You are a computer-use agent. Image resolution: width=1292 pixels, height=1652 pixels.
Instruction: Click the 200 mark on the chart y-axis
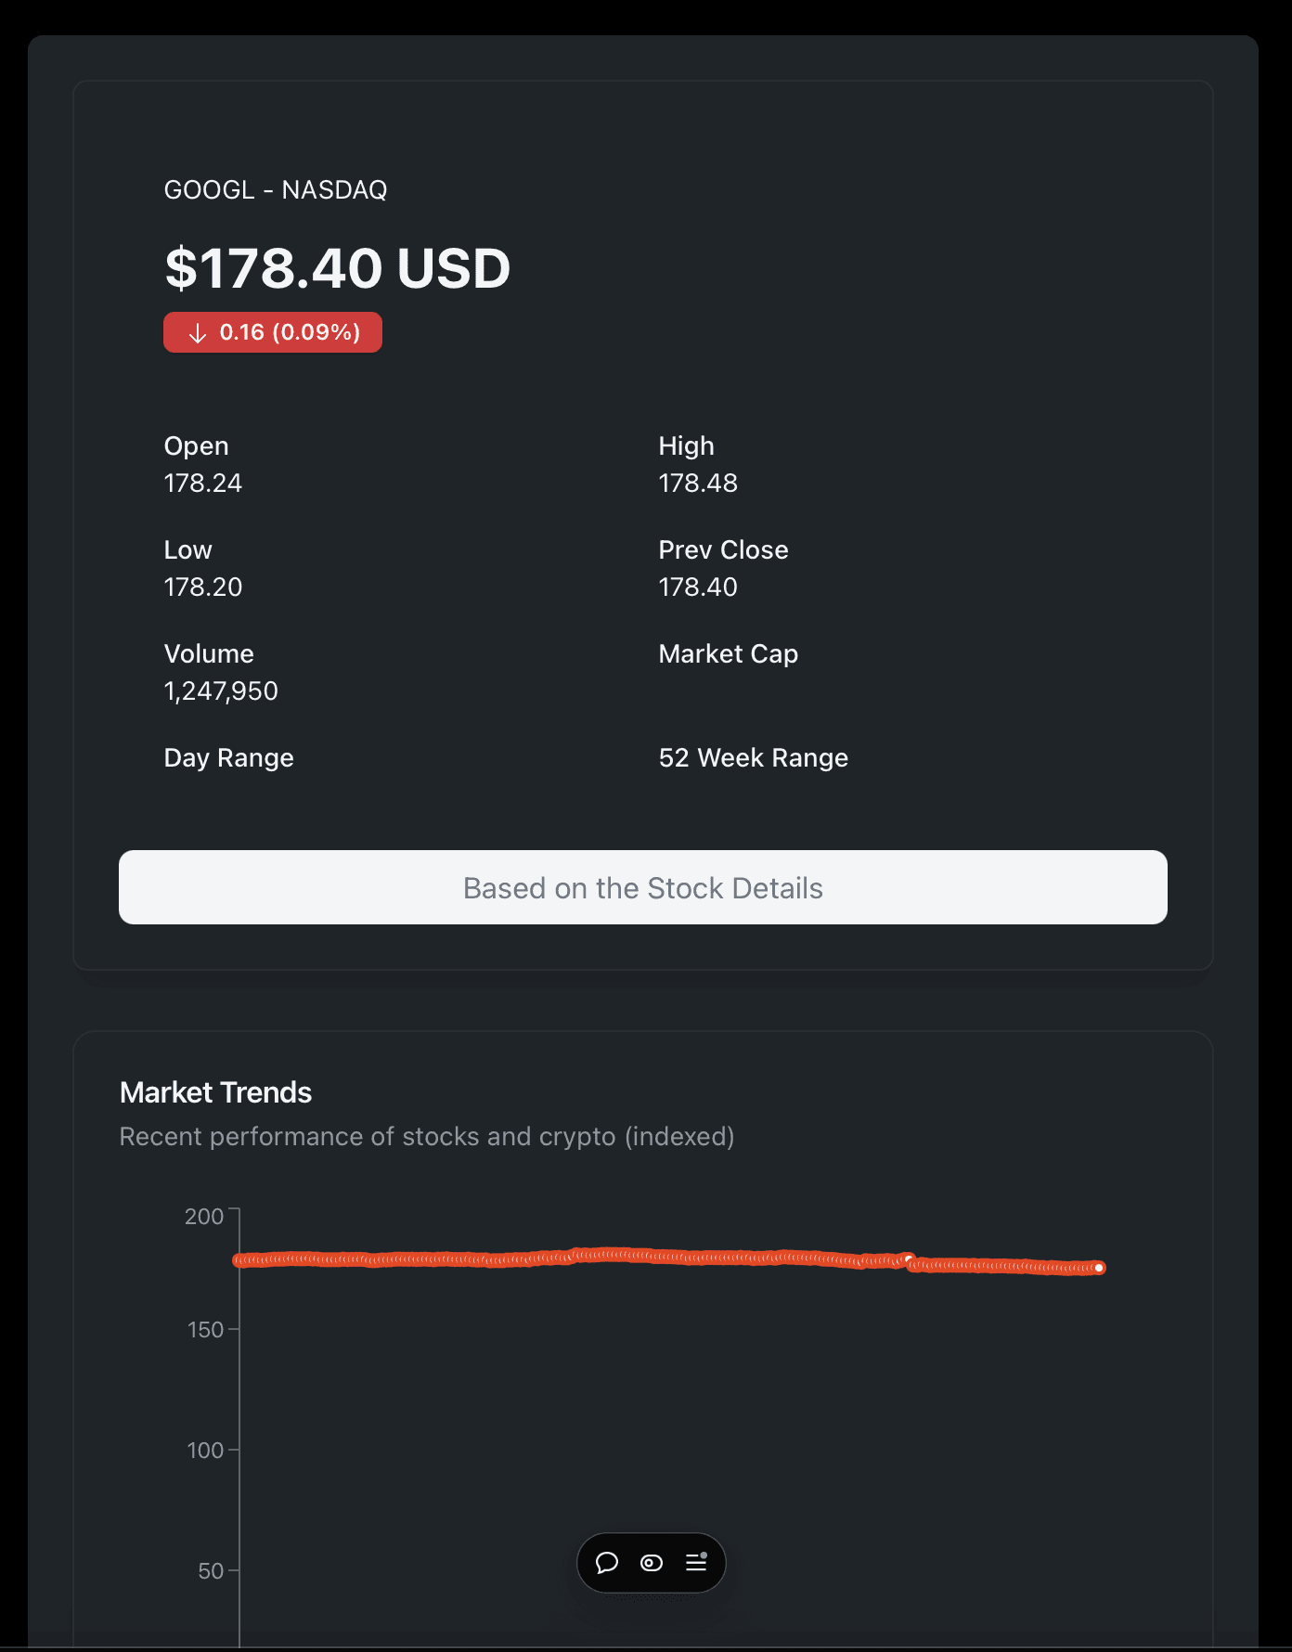pos(201,1216)
